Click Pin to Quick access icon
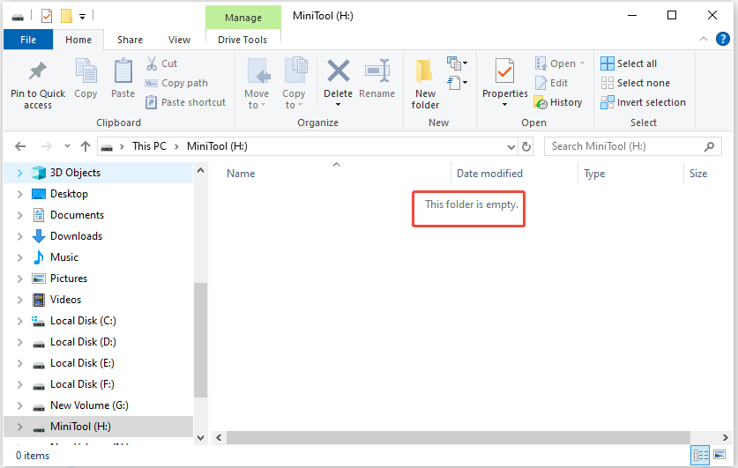Screen dimensions: 738x468 click(38, 71)
